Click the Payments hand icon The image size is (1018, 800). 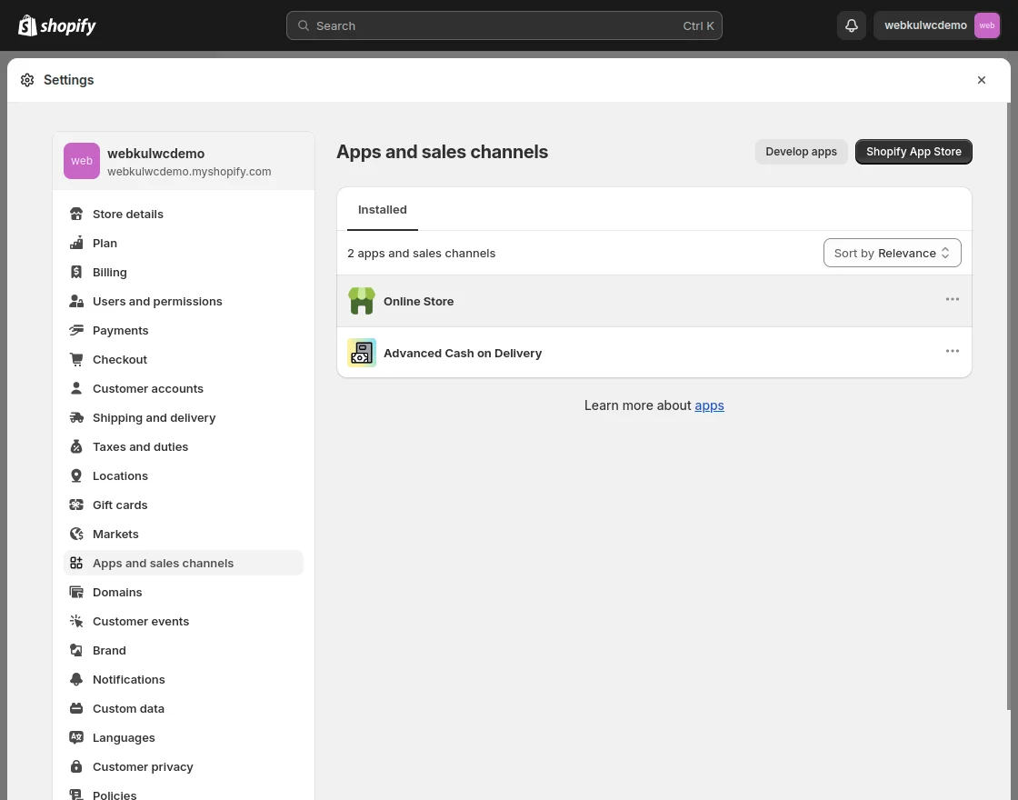coord(76,330)
